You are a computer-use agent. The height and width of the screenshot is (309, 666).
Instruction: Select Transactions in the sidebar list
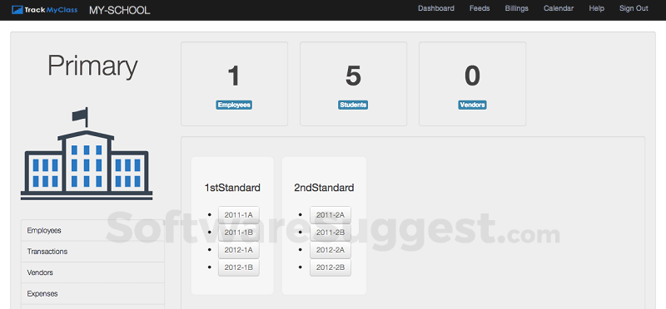point(92,252)
